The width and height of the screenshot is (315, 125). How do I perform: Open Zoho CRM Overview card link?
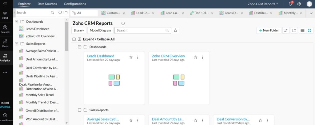168,56
